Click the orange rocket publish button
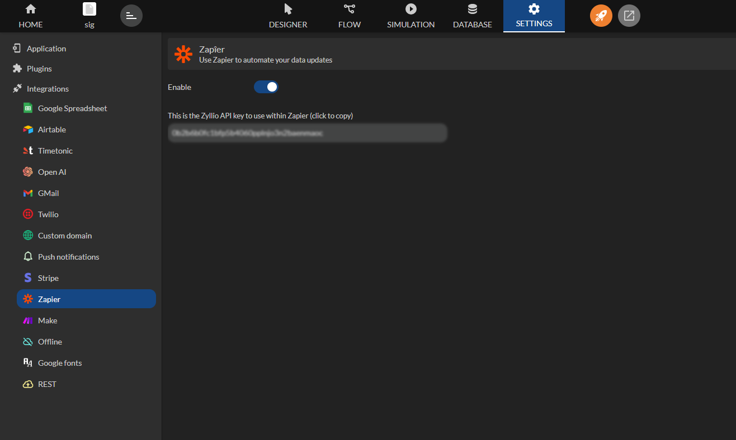The height and width of the screenshot is (440, 736). tap(601, 16)
